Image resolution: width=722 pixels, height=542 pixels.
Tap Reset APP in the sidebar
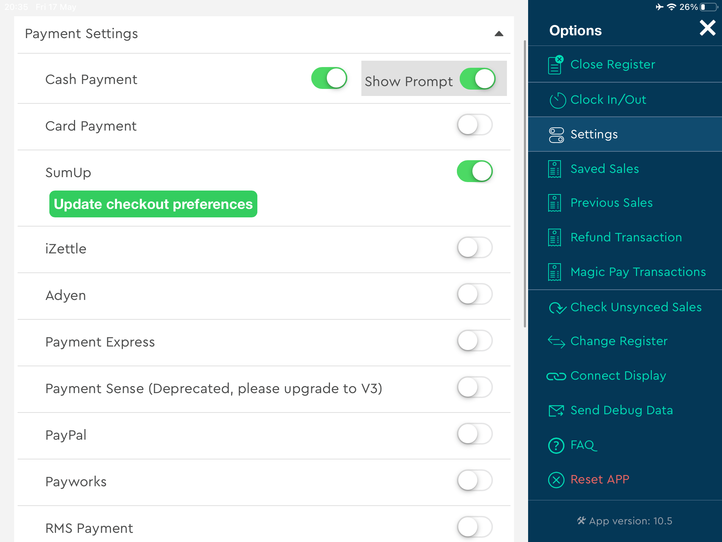click(x=600, y=479)
